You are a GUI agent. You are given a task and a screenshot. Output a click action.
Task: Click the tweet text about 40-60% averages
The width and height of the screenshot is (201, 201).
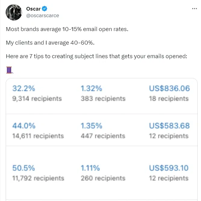pos(50,43)
